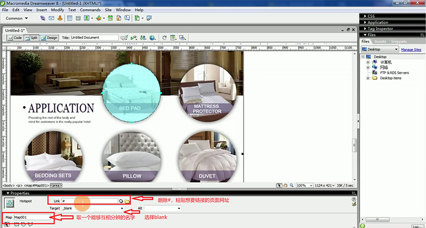This screenshot has width=426, height=228.
Task: Switch to Design view
Action: pyautogui.click(x=50, y=38)
